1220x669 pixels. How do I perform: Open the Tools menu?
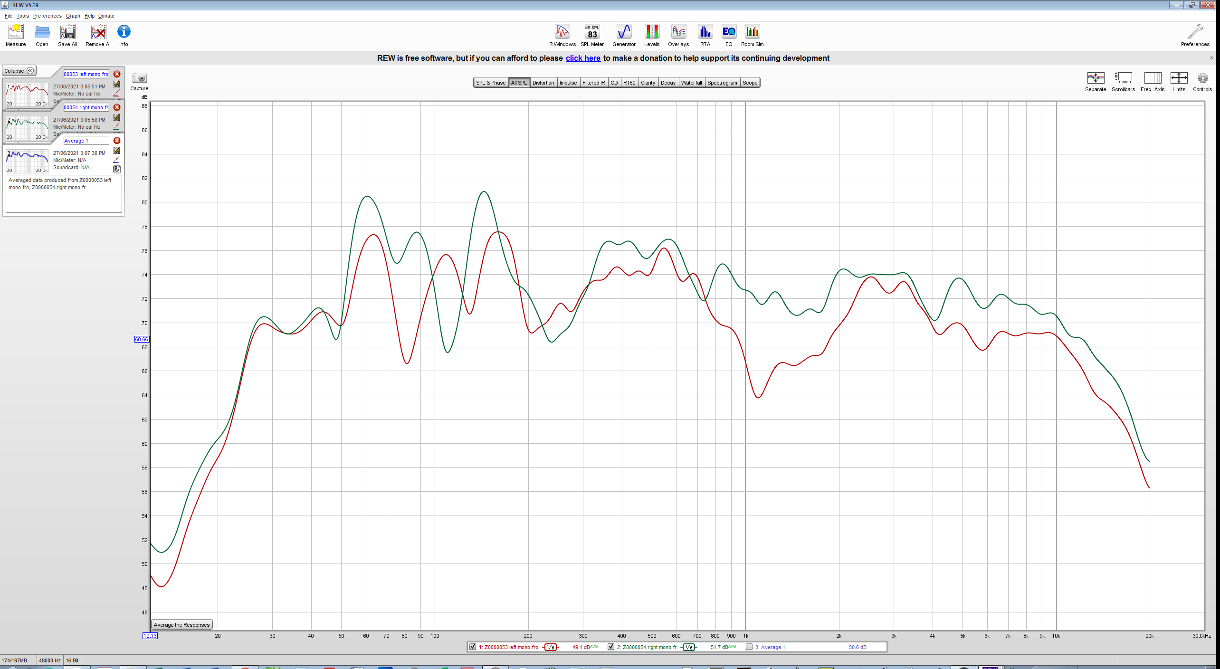pos(22,16)
